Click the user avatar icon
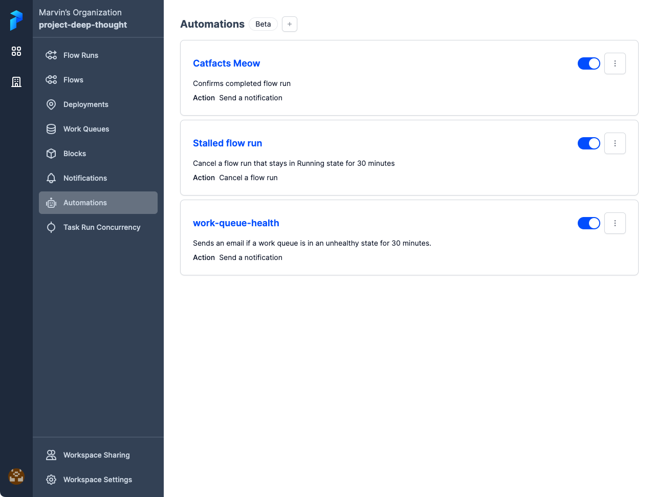The height and width of the screenshot is (497, 655). point(16,476)
